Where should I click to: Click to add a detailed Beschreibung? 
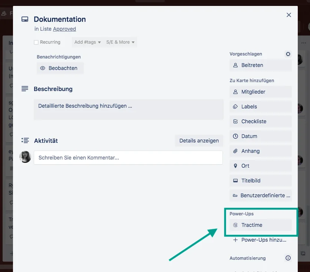[x=128, y=110]
